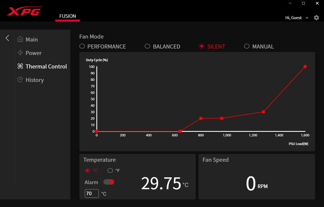Choose Celsius temperature unit
The width and height of the screenshot is (324, 207).
click(91, 170)
